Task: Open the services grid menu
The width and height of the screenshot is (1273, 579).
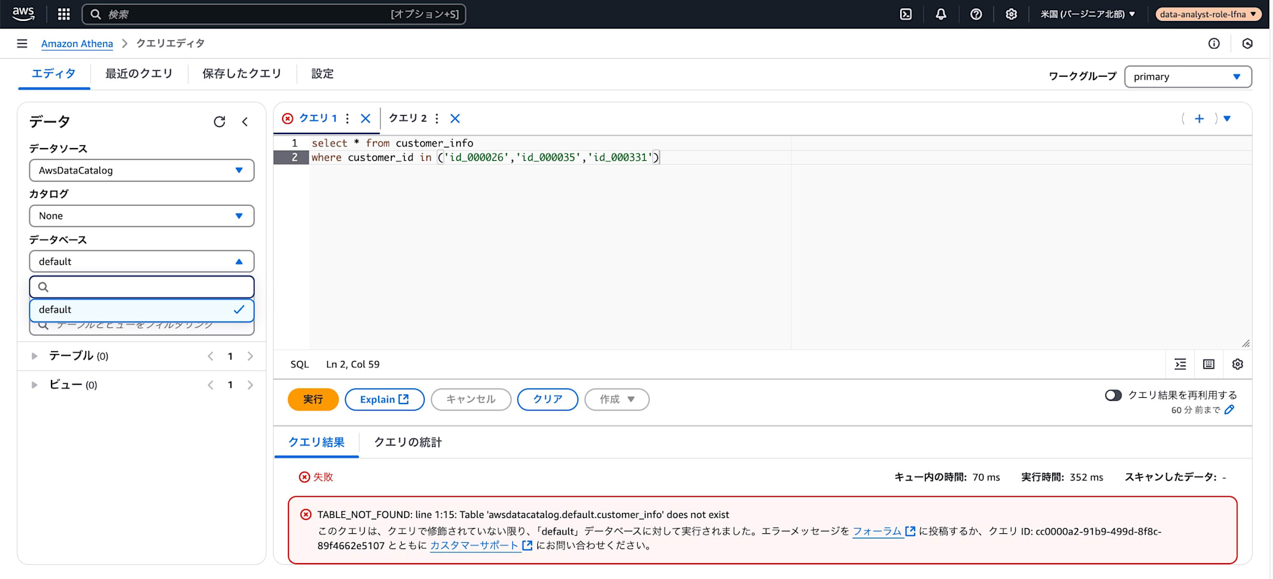Action: coord(64,14)
